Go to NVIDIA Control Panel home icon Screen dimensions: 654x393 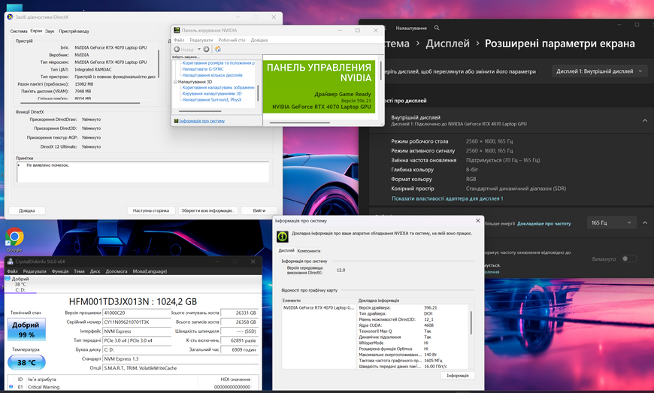218,49
